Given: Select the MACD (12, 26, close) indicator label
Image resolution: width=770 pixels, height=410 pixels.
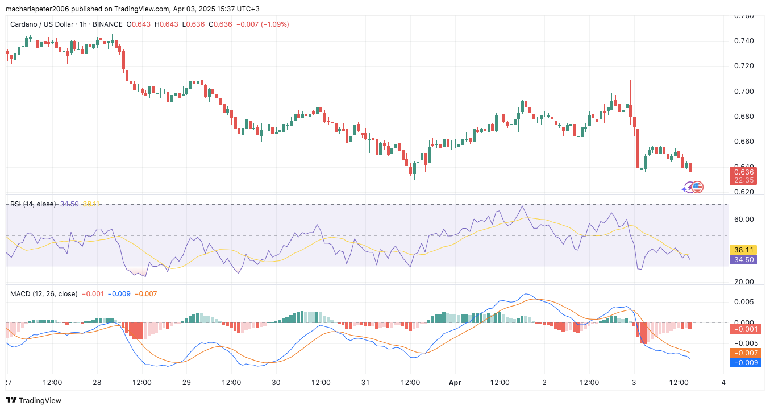Looking at the screenshot, I should pos(44,294).
